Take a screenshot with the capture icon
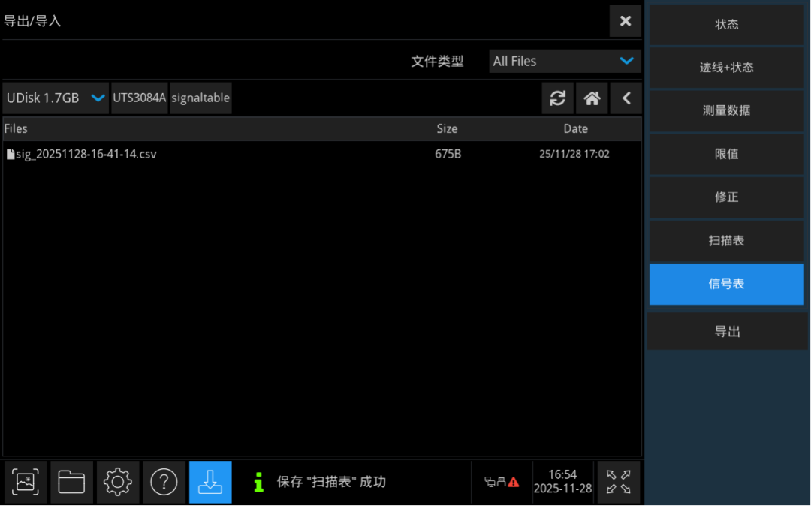The image size is (811, 506). [x=26, y=482]
